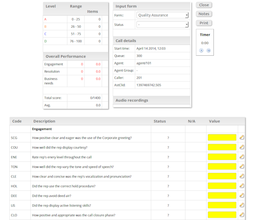This screenshot has height=220, width=253.
Task: Click the Engagement row in Overall Performance
Action: pos(76,64)
